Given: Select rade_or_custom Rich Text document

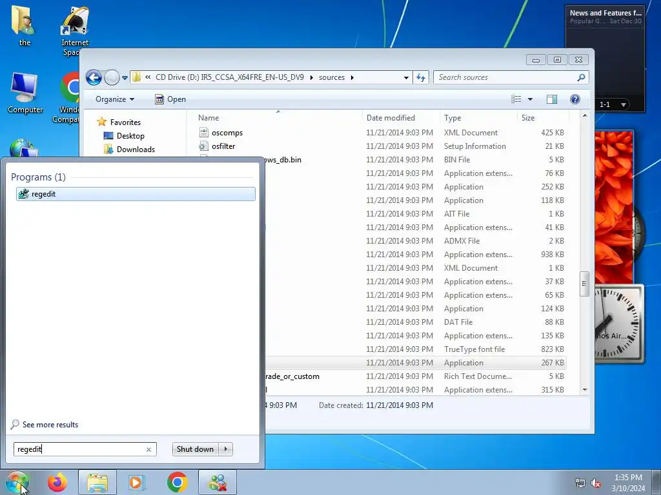Looking at the screenshot, I should tap(416, 376).
